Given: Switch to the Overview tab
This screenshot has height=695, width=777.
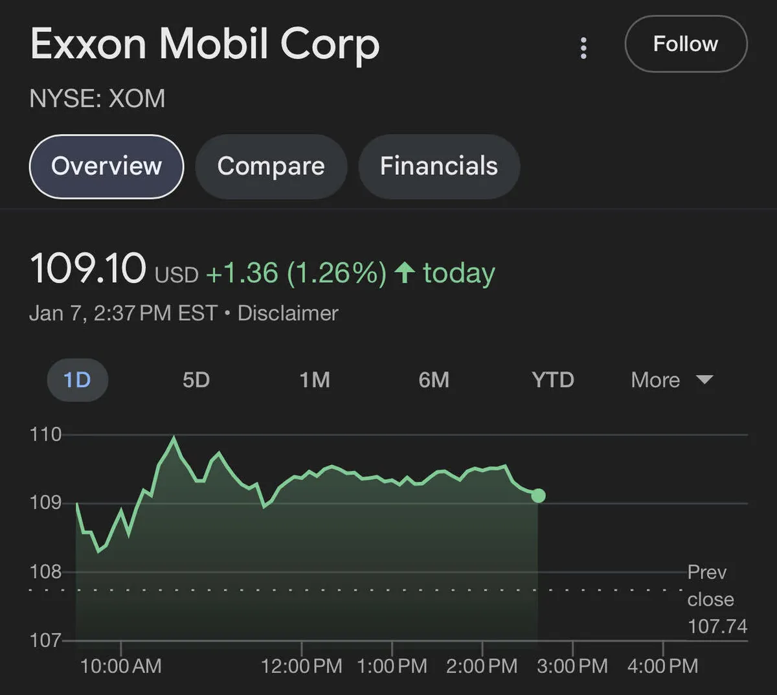Looking at the screenshot, I should (107, 166).
